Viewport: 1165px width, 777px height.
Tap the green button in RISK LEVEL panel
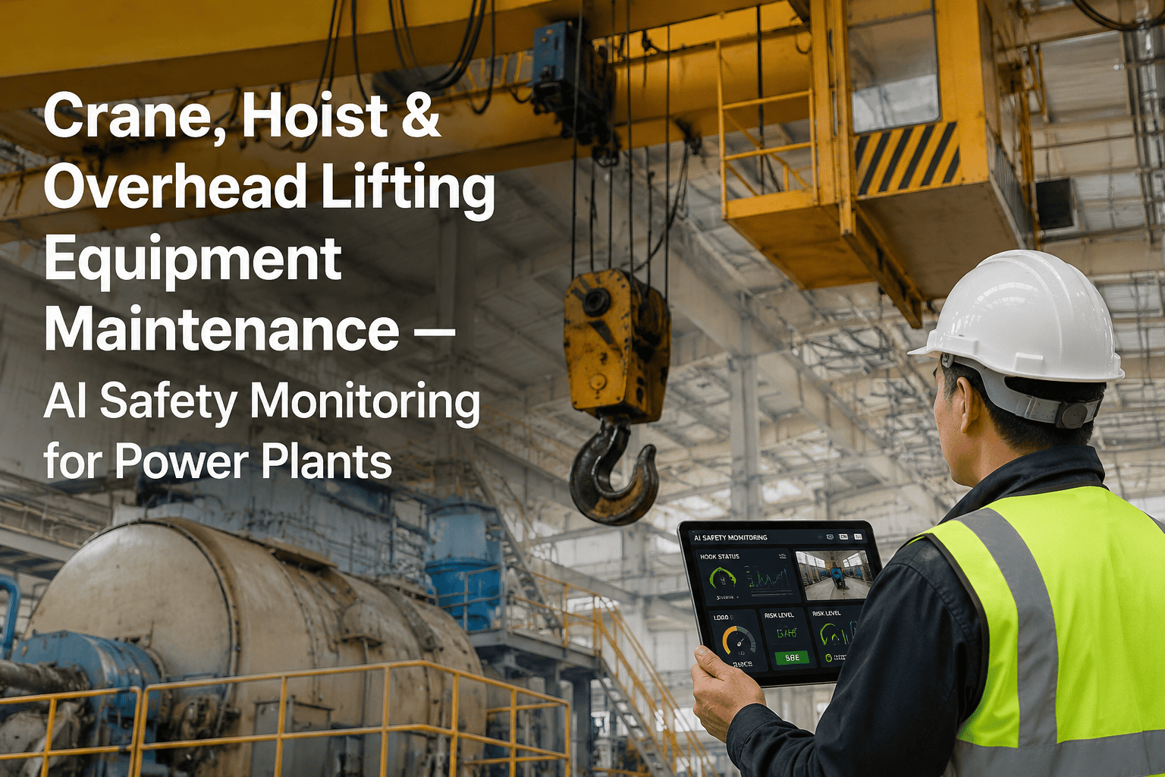pos(793,657)
